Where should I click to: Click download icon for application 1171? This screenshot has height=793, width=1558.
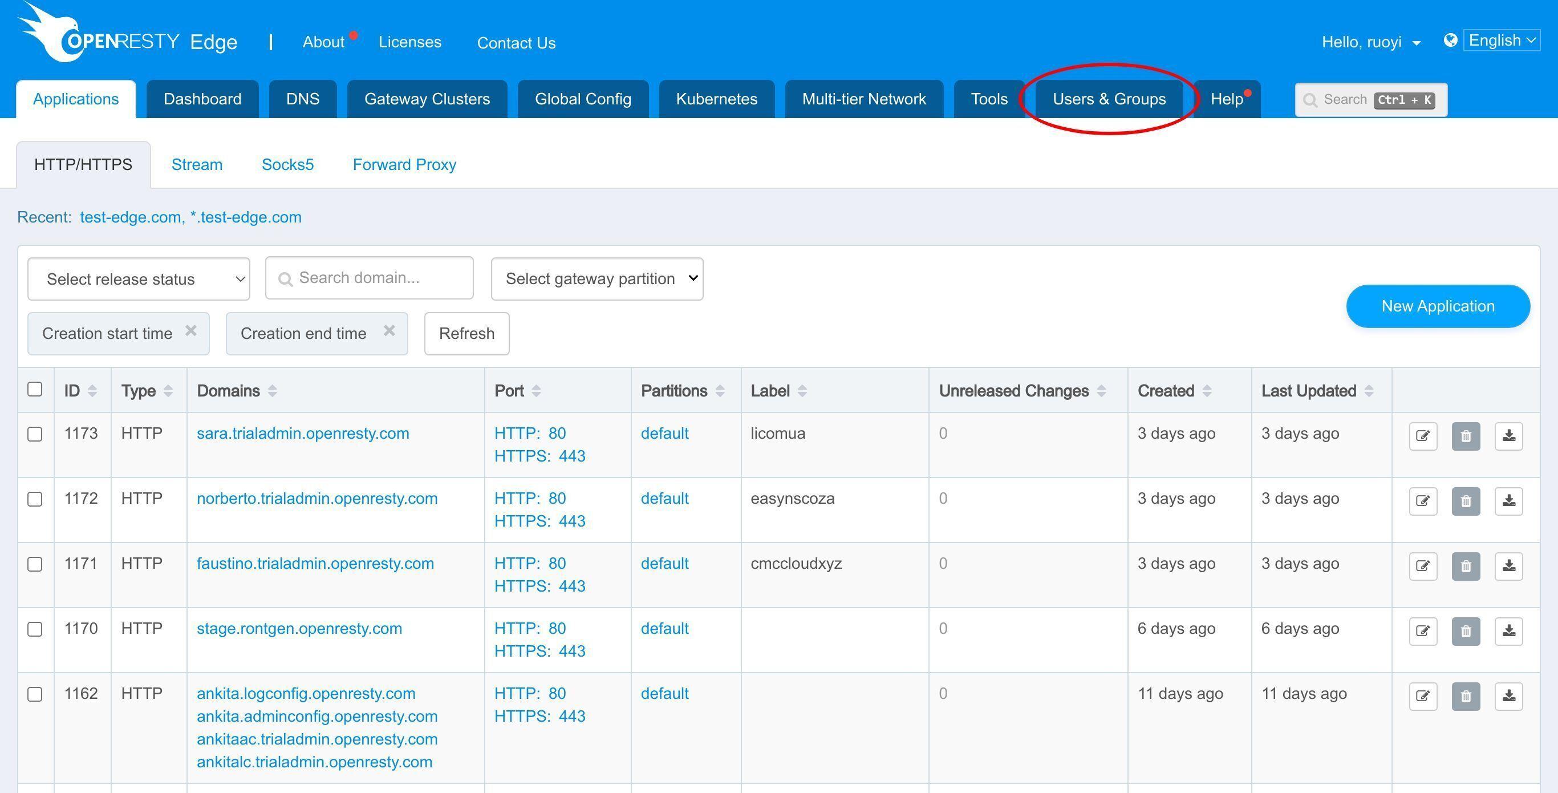coord(1508,566)
